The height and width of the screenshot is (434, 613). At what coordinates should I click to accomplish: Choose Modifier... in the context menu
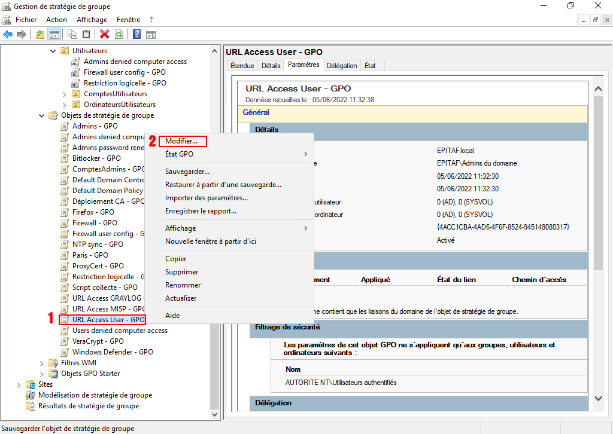tap(181, 141)
